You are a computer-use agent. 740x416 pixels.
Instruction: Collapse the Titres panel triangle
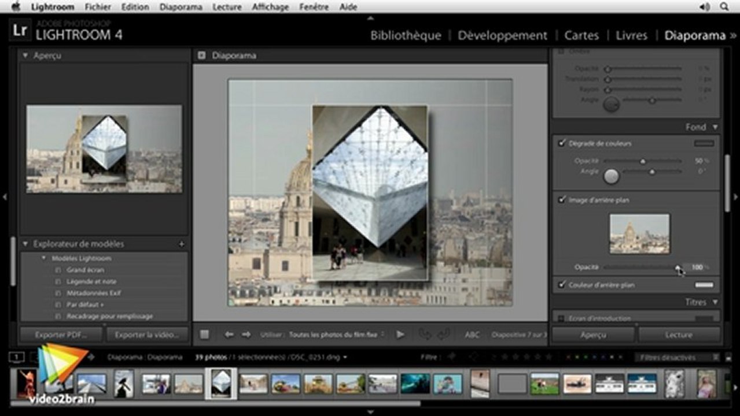point(715,302)
